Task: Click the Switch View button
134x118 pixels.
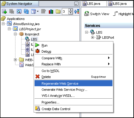Action: (97, 14)
